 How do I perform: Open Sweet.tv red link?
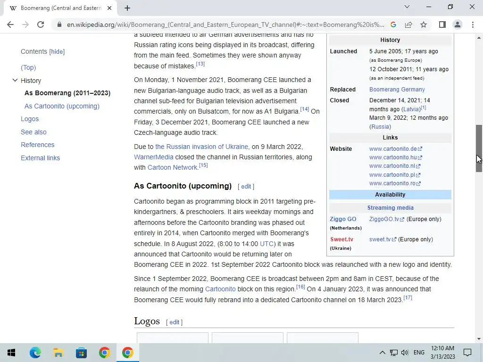point(341,239)
